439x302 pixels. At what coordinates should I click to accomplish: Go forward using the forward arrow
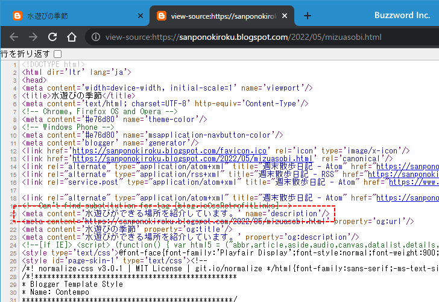[x=33, y=37]
